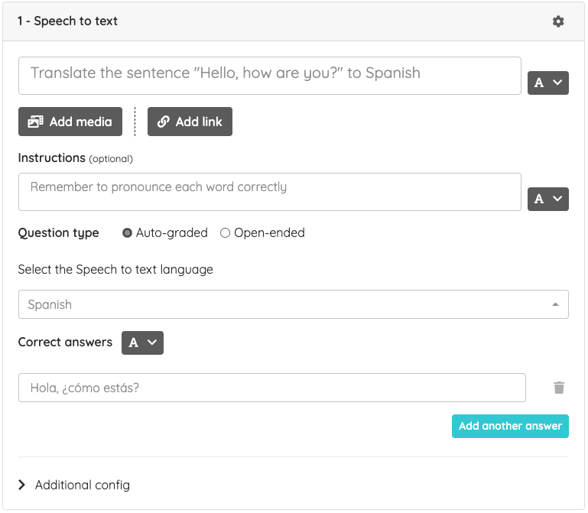Expand the Additional config section
This screenshot has width=588, height=513.
click(74, 485)
